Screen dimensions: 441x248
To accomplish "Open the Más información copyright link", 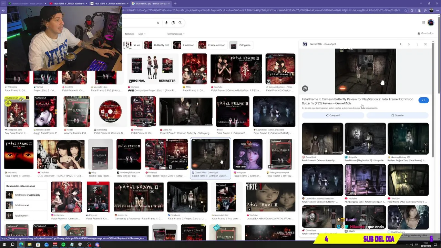I will point(369,108).
